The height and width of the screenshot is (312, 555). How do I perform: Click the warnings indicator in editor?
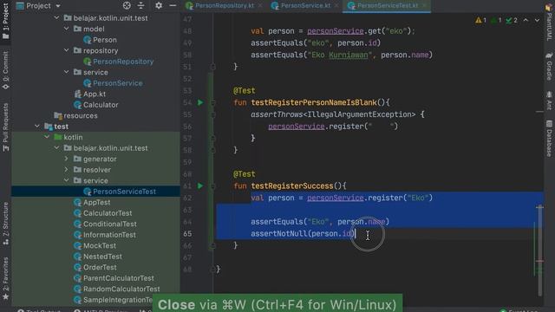pyautogui.click(x=480, y=21)
